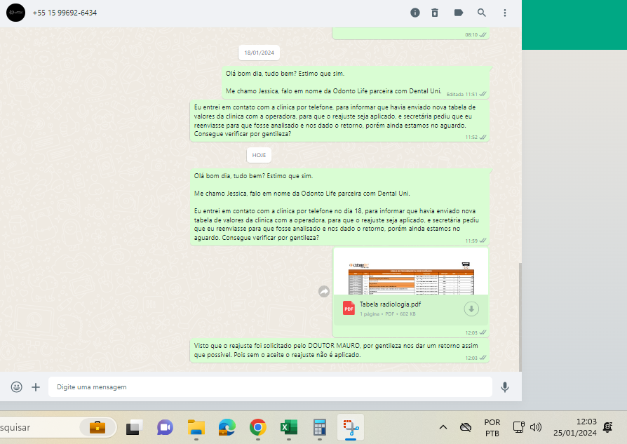627x444 pixels.
Task: Click the briefcase icon in taskbar search
Action: [x=97, y=427]
